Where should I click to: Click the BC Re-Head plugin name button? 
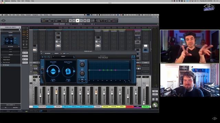[48, 53]
